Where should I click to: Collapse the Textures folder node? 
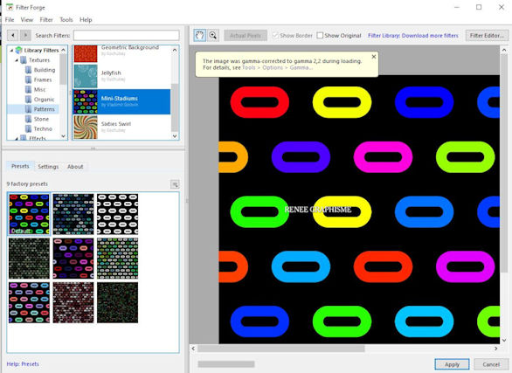(17, 60)
